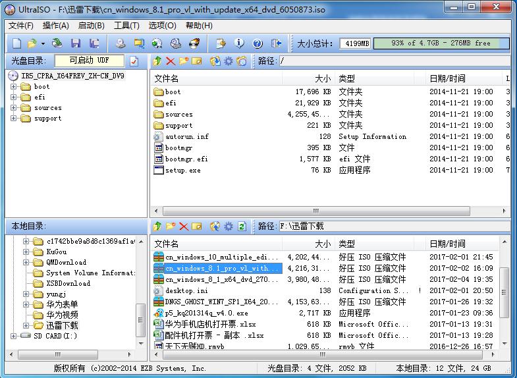Open the 启动(B) menu
This screenshot has width=517, height=378.
[x=92, y=26]
